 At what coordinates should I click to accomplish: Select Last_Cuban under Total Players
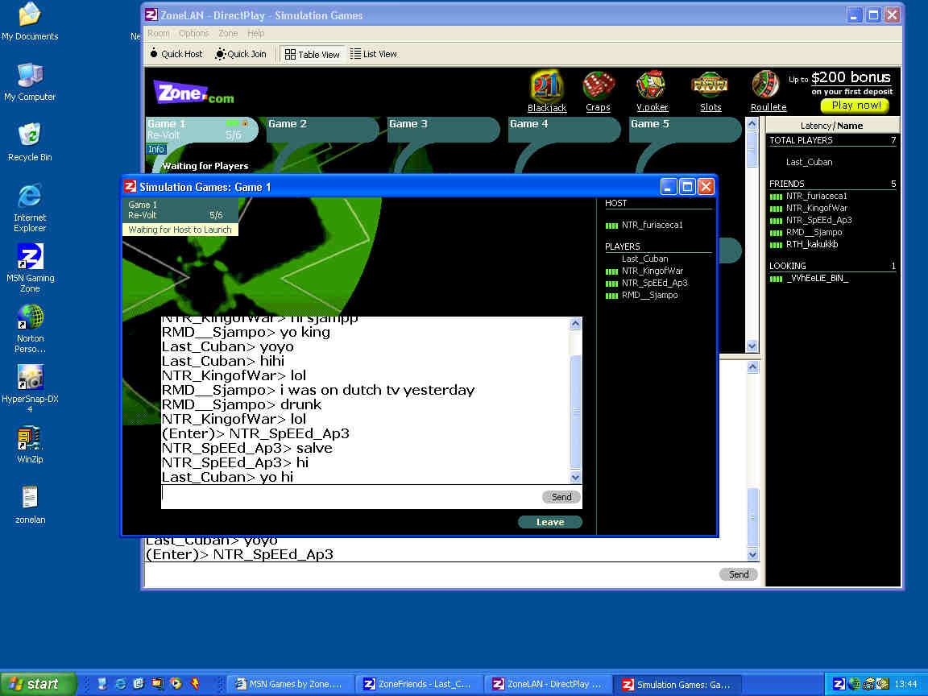point(809,162)
